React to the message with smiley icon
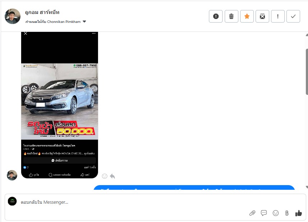 [x=105, y=176]
